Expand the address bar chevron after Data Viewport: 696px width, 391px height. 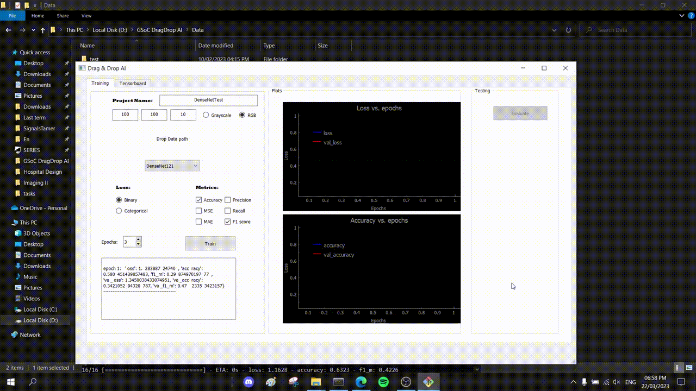click(554, 30)
